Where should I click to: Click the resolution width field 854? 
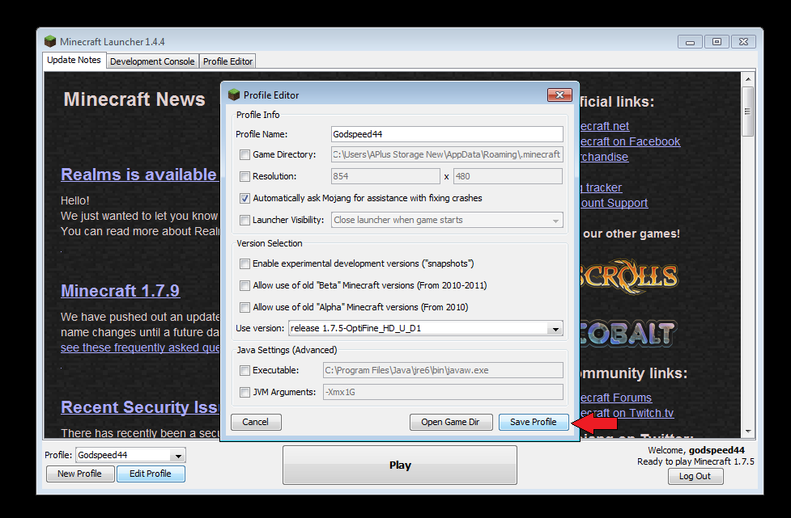pos(385,176)
